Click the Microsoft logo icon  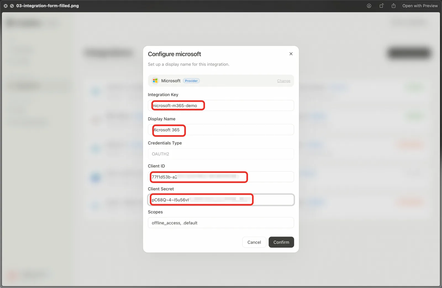click(155, 81)
